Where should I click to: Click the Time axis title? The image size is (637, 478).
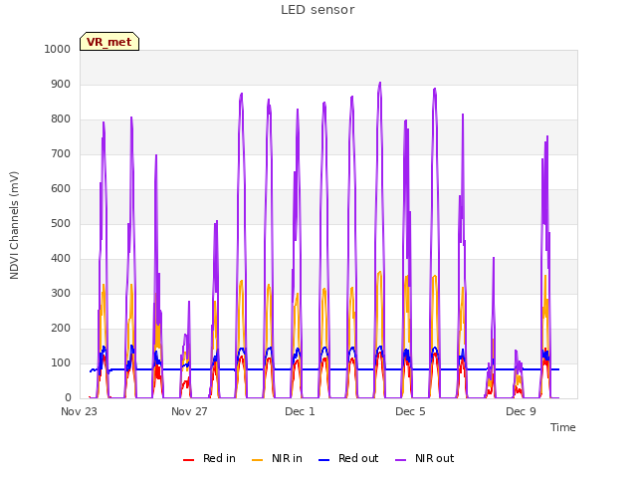pyautogui.click(x=562, y=427)
